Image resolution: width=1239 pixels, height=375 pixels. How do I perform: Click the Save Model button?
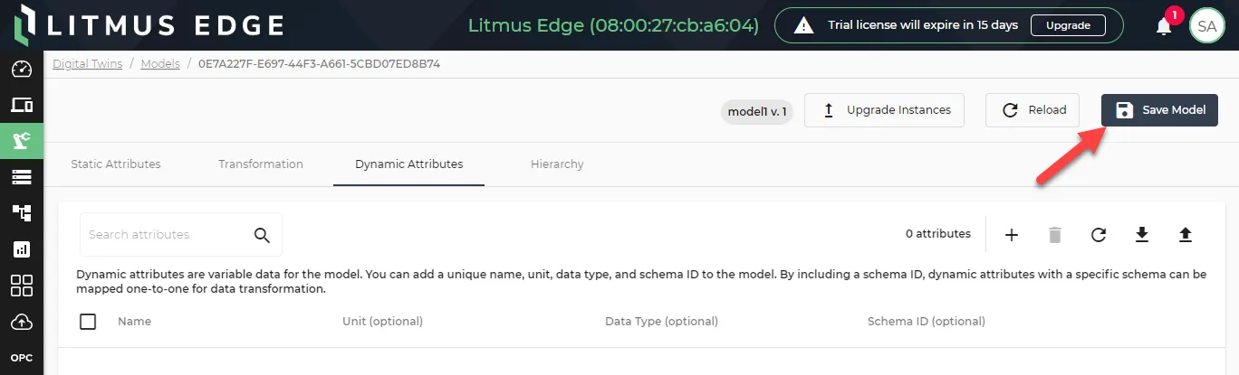pyautogui.click(x=1159, y=110)
